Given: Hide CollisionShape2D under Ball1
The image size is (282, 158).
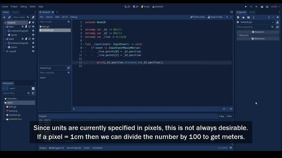Looking at the screenshot, I should [33, 31].
